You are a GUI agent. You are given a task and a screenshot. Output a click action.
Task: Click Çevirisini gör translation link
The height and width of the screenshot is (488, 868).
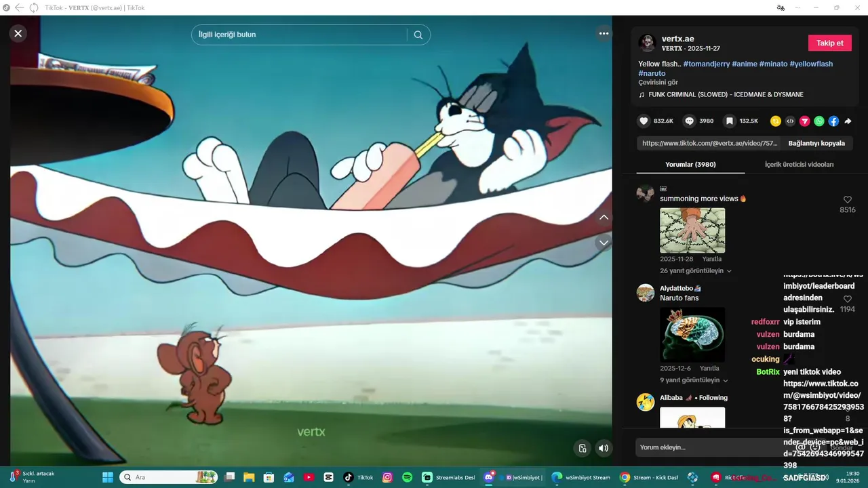pyautogui.click(x=658, y=83)
